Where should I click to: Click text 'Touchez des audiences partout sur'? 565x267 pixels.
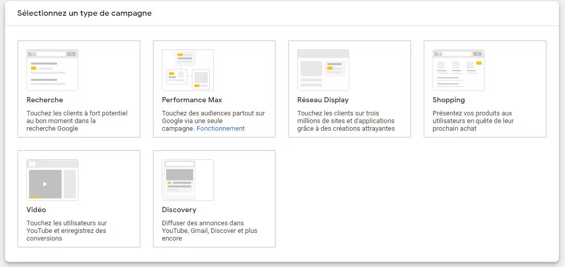[x=213, y=113]
